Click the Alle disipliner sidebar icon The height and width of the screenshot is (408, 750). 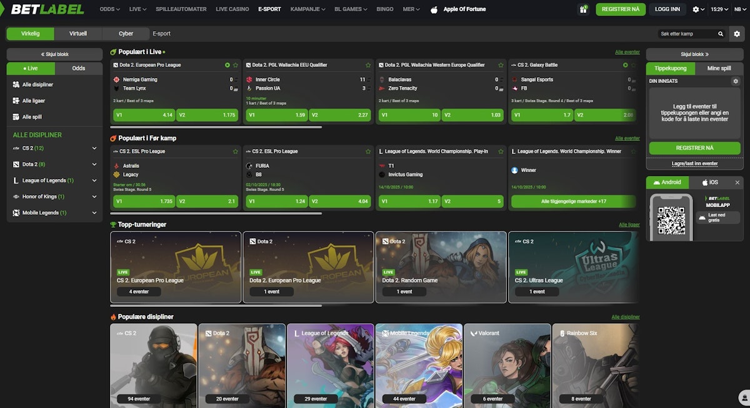click(x=16, y=84)
